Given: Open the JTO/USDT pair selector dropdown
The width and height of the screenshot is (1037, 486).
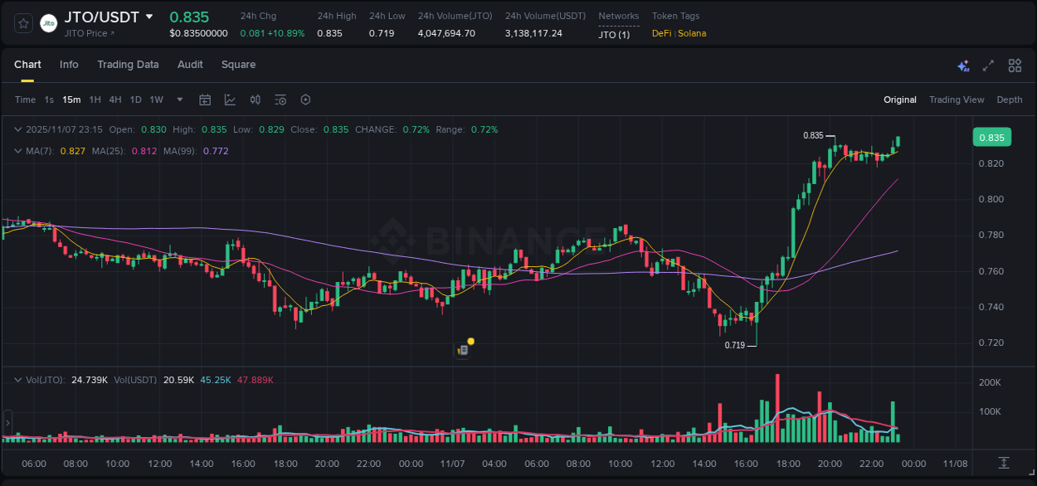Looking at the screenshot, I should click(x=150, y=15).
